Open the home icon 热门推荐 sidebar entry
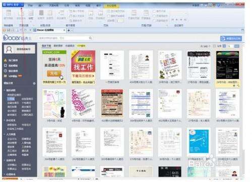Screen dimensions: 252x182 (11, 60)
